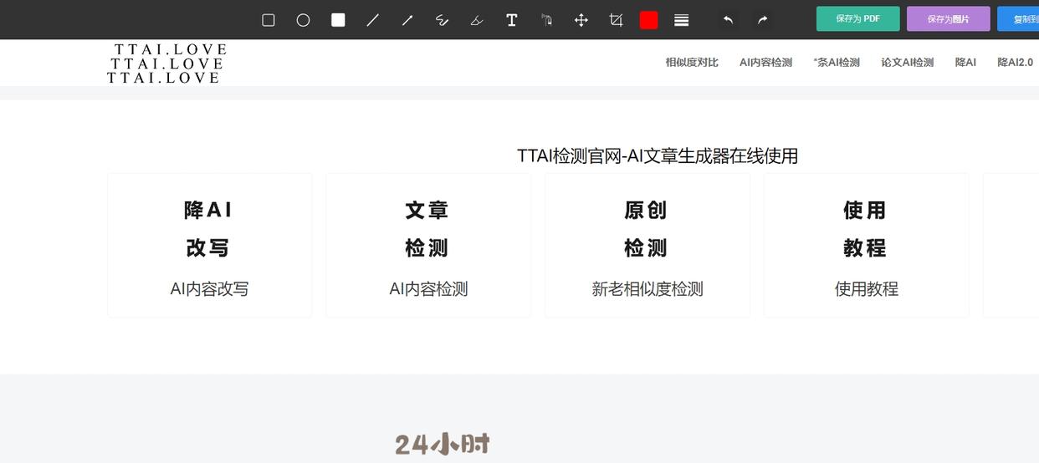Open the 使用教程 card
The height and width of the screenshot is (463, 1039).
pyautogui.click(x=867, y=246)
